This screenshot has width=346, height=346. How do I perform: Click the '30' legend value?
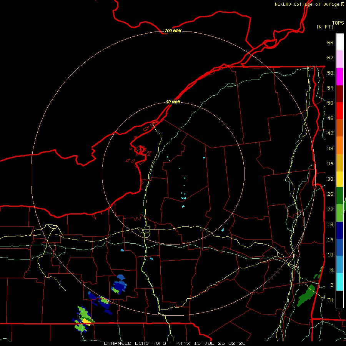pos(330,179)
